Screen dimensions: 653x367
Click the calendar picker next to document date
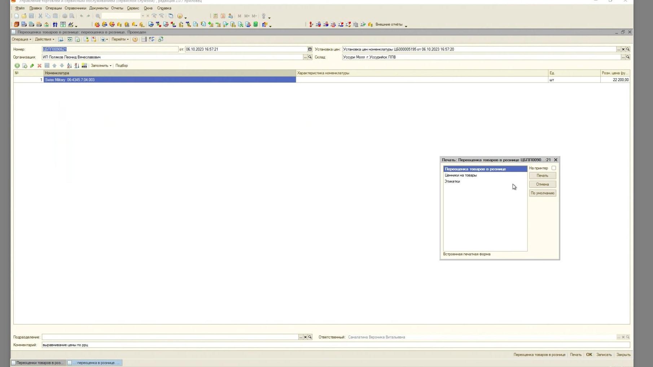point(310,49)
